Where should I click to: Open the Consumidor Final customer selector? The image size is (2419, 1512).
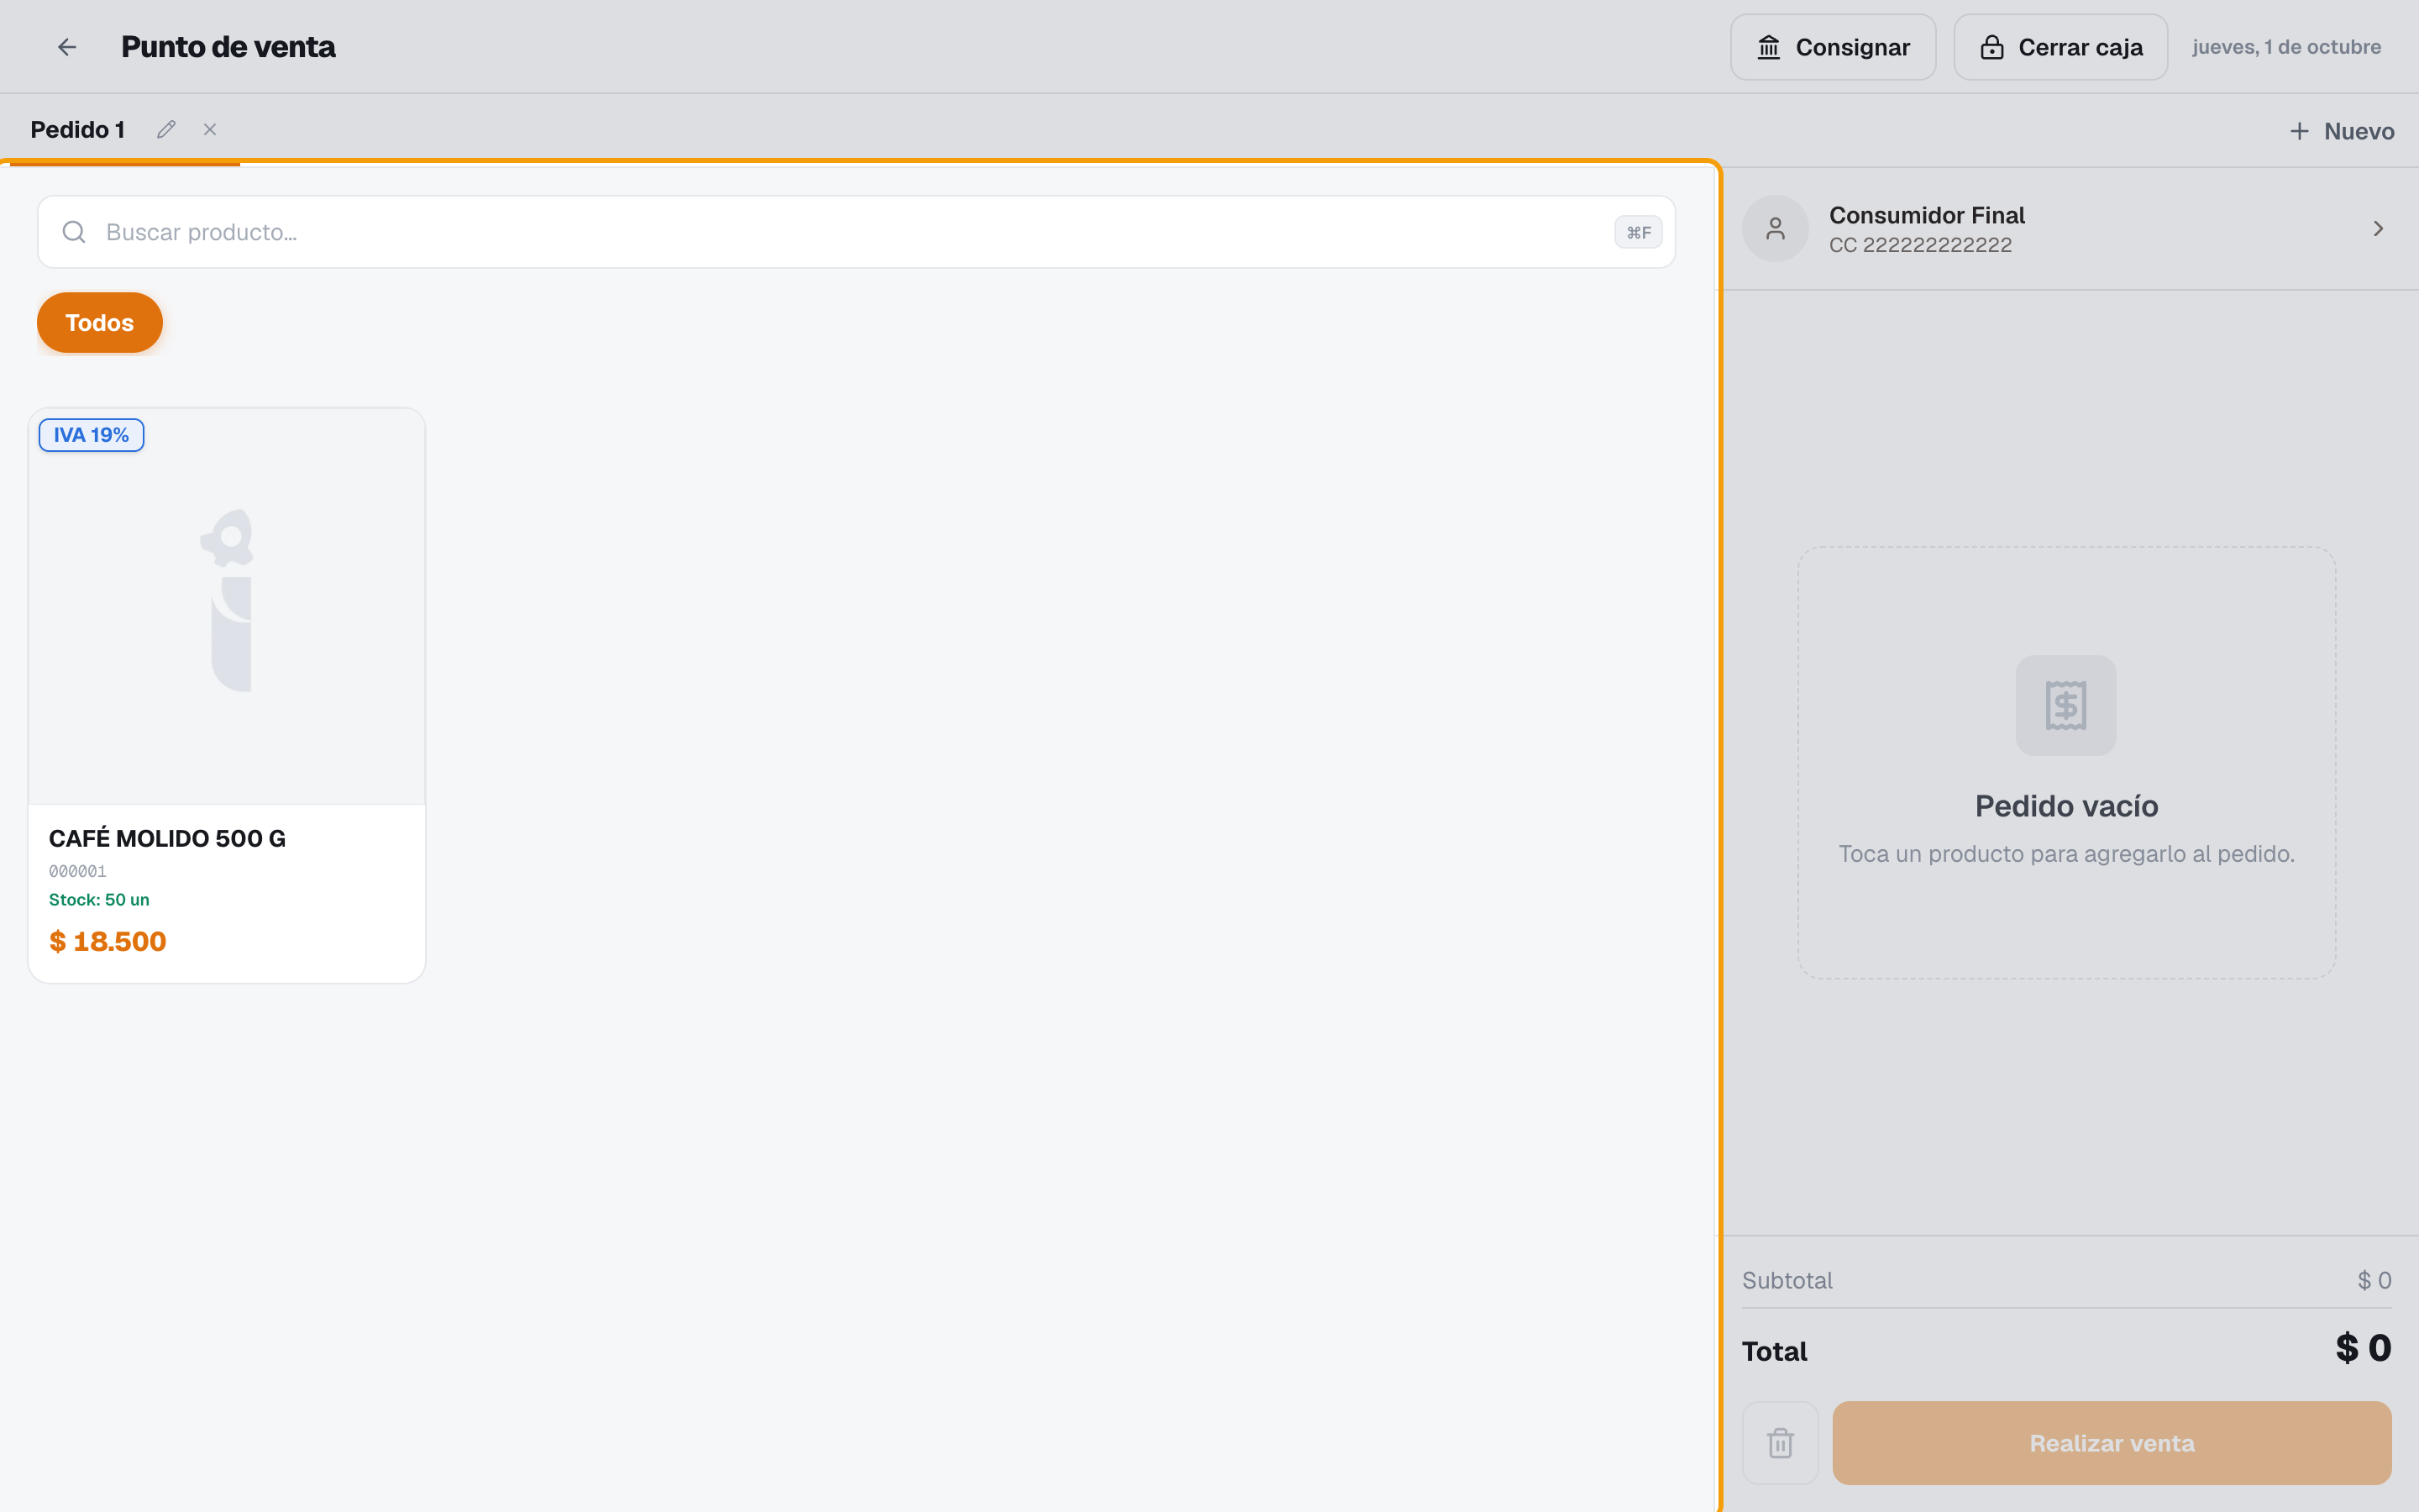pyautogui.click(x=2066, y=229)
